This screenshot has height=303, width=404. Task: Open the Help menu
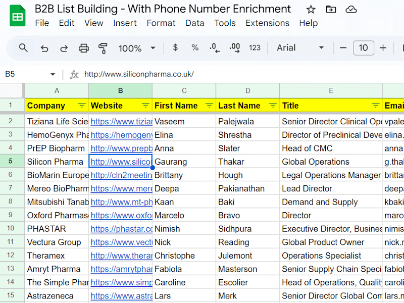(309, 23)
